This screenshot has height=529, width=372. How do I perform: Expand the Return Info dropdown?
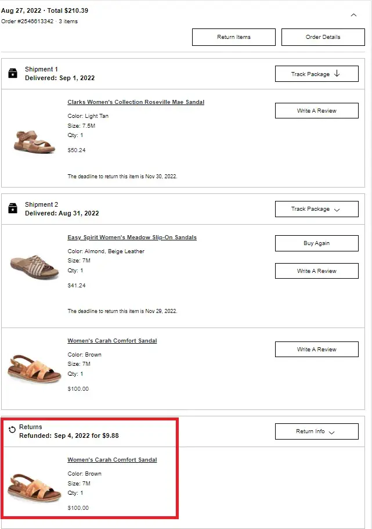pos(316,431)
